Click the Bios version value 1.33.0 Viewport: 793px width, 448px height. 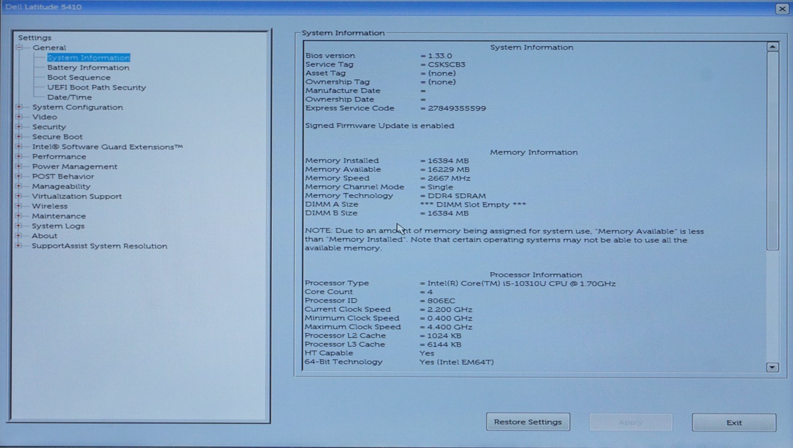(x=440, y=56)
